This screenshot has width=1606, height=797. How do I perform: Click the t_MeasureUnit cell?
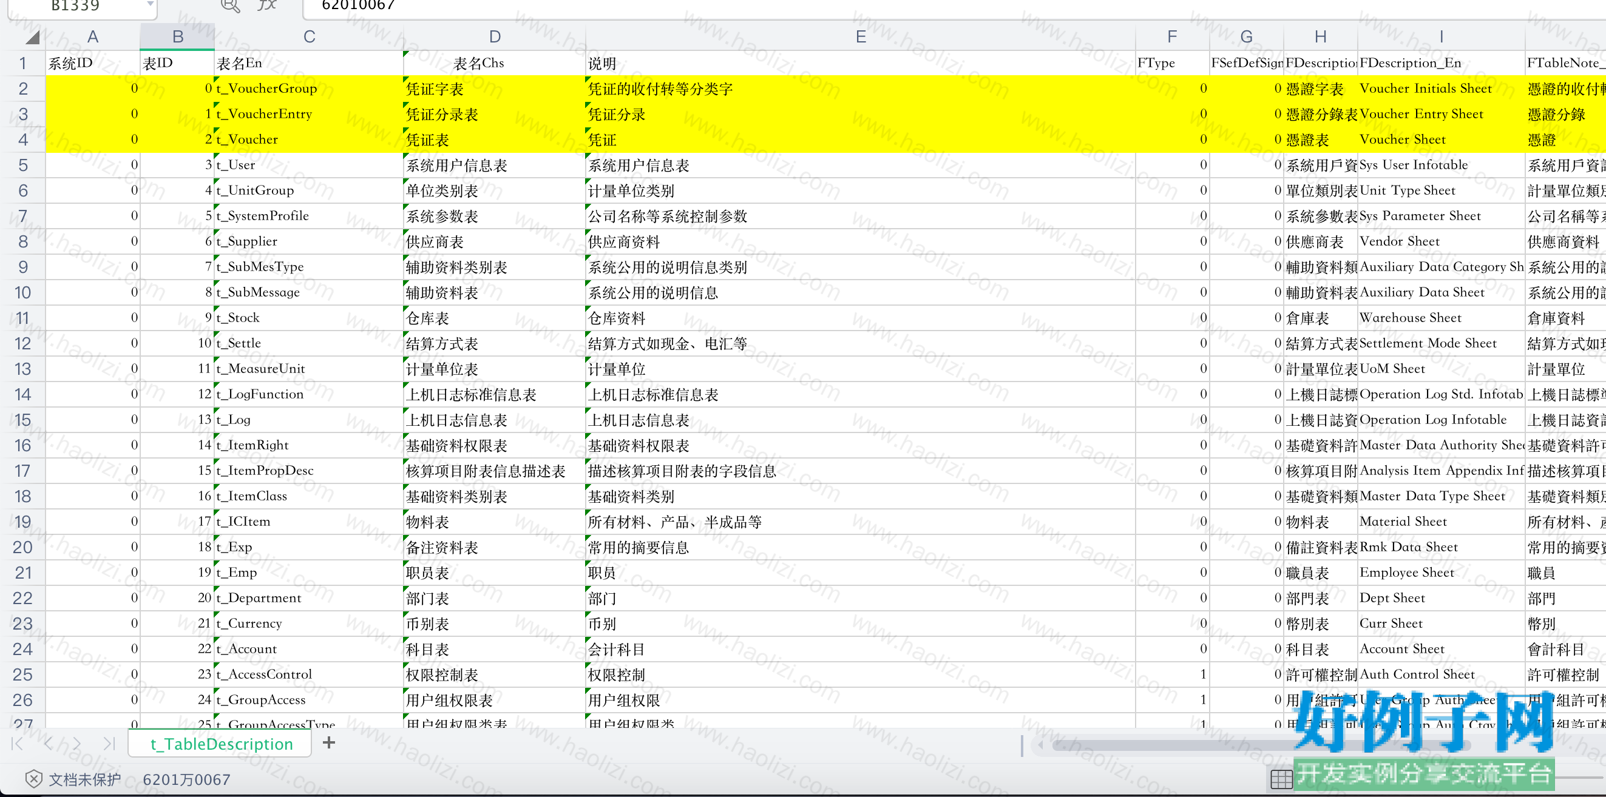pyautogui.click(x=308, y=369)
